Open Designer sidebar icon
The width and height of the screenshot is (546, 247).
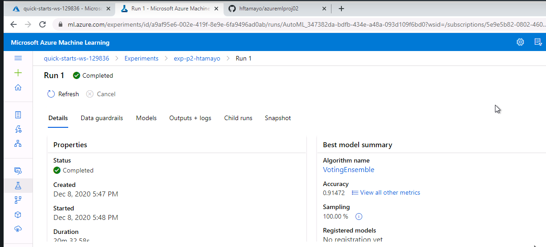(x=18, y=144)
